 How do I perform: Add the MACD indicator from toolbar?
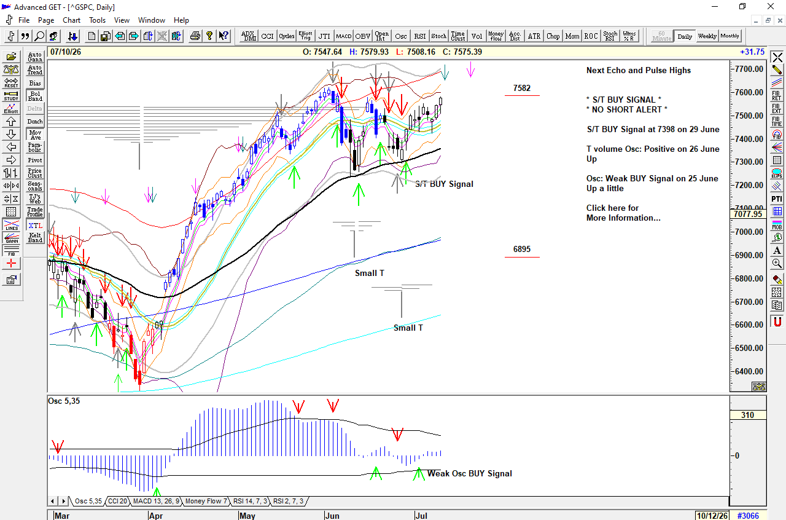(344, 36)
